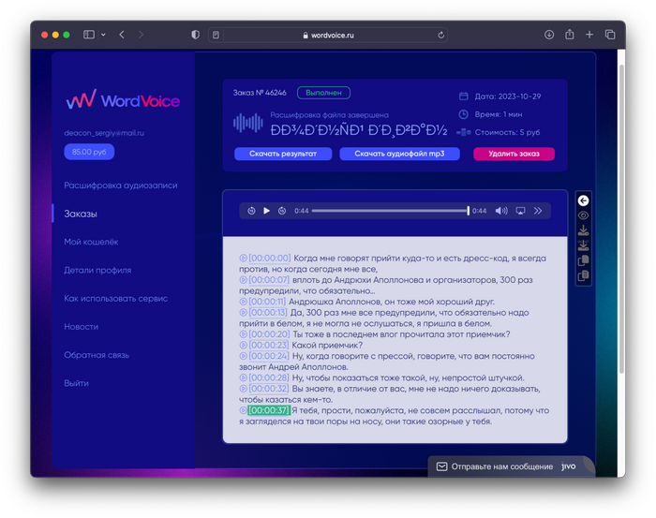Open Как использовать сервис page

(x=116, y=299)
